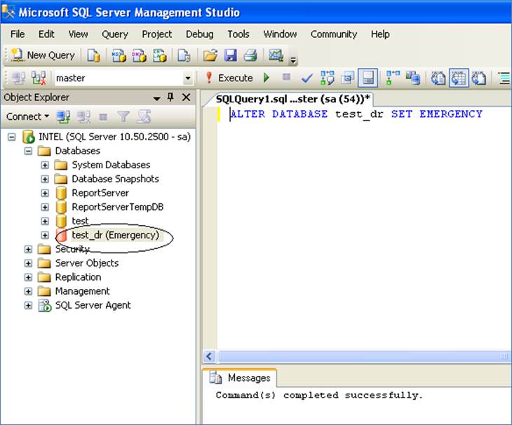Toggle Include Actual Execution Plan

click(x=393, y=78)
